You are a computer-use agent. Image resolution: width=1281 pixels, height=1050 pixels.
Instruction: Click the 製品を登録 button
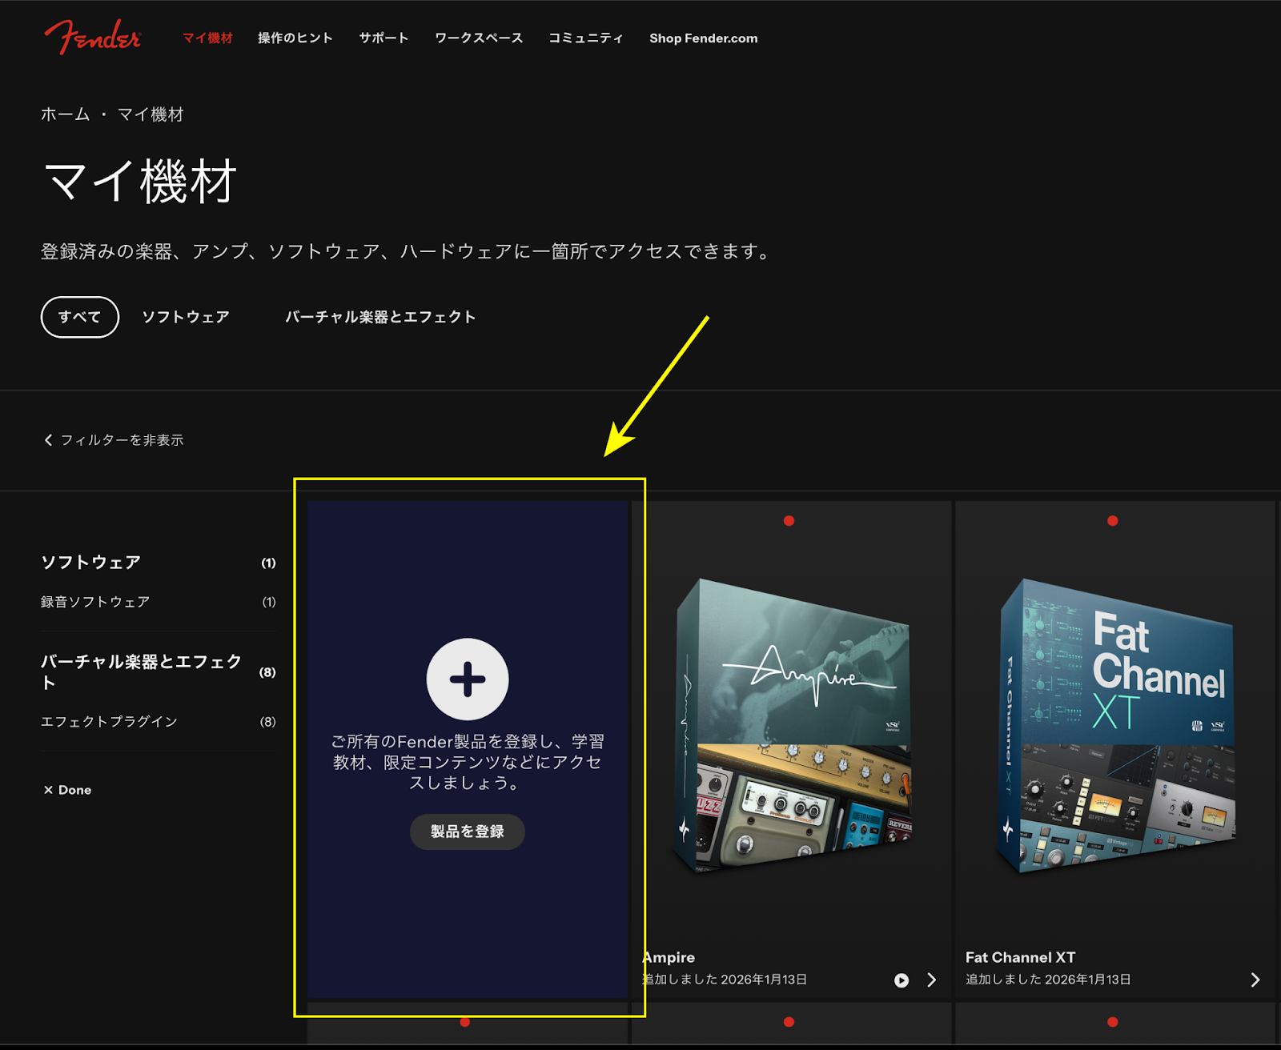pyautogui.click(x=468, y=832)
